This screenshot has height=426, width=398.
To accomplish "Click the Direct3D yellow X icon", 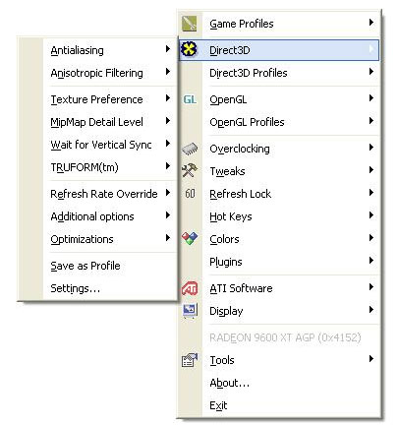I will (x=189, y=50).
